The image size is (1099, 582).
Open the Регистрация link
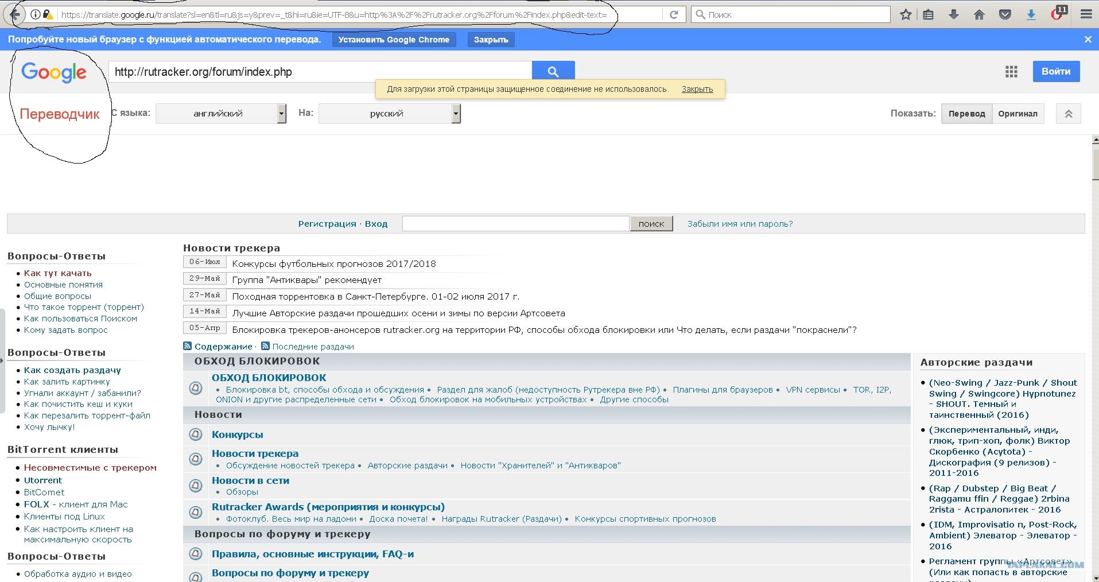pos(327,224)
